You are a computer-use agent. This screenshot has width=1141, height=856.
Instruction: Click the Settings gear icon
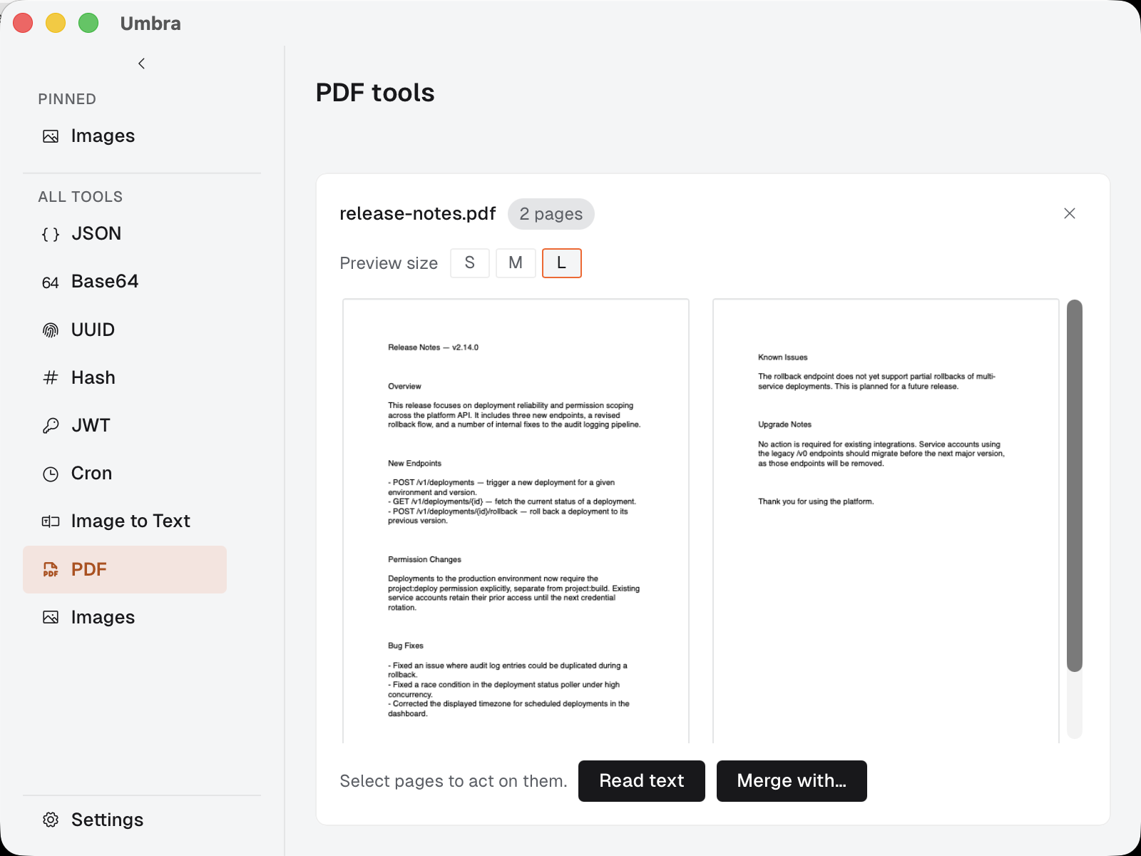pyautogui.click(x=51, y=820)
